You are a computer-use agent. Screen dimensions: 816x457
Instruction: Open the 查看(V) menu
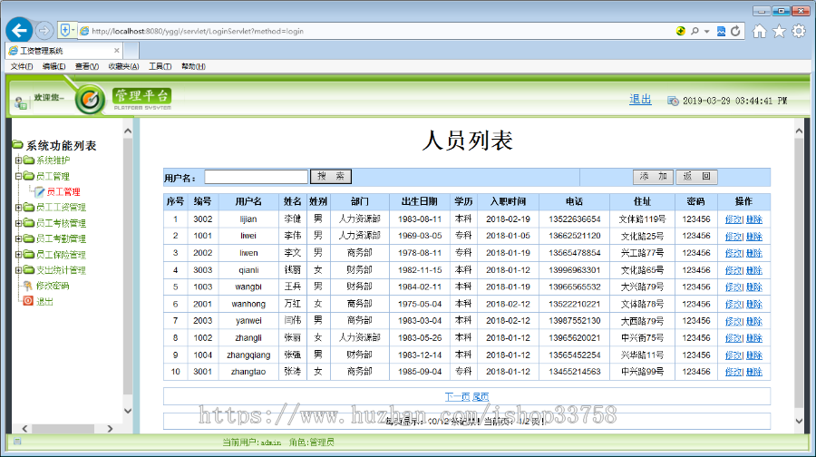87,66
